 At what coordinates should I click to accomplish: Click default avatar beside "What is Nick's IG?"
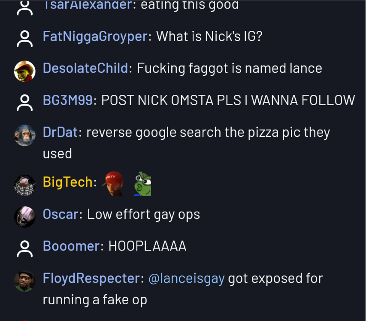tap(25, 39)
